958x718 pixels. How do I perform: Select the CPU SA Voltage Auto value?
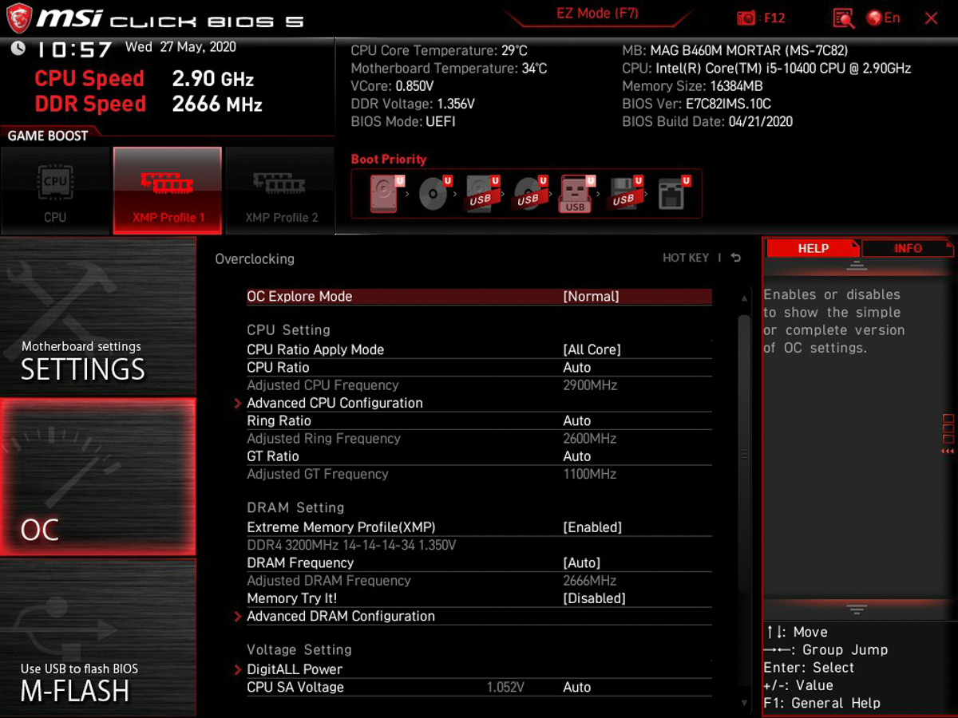(x=577, y=687)
